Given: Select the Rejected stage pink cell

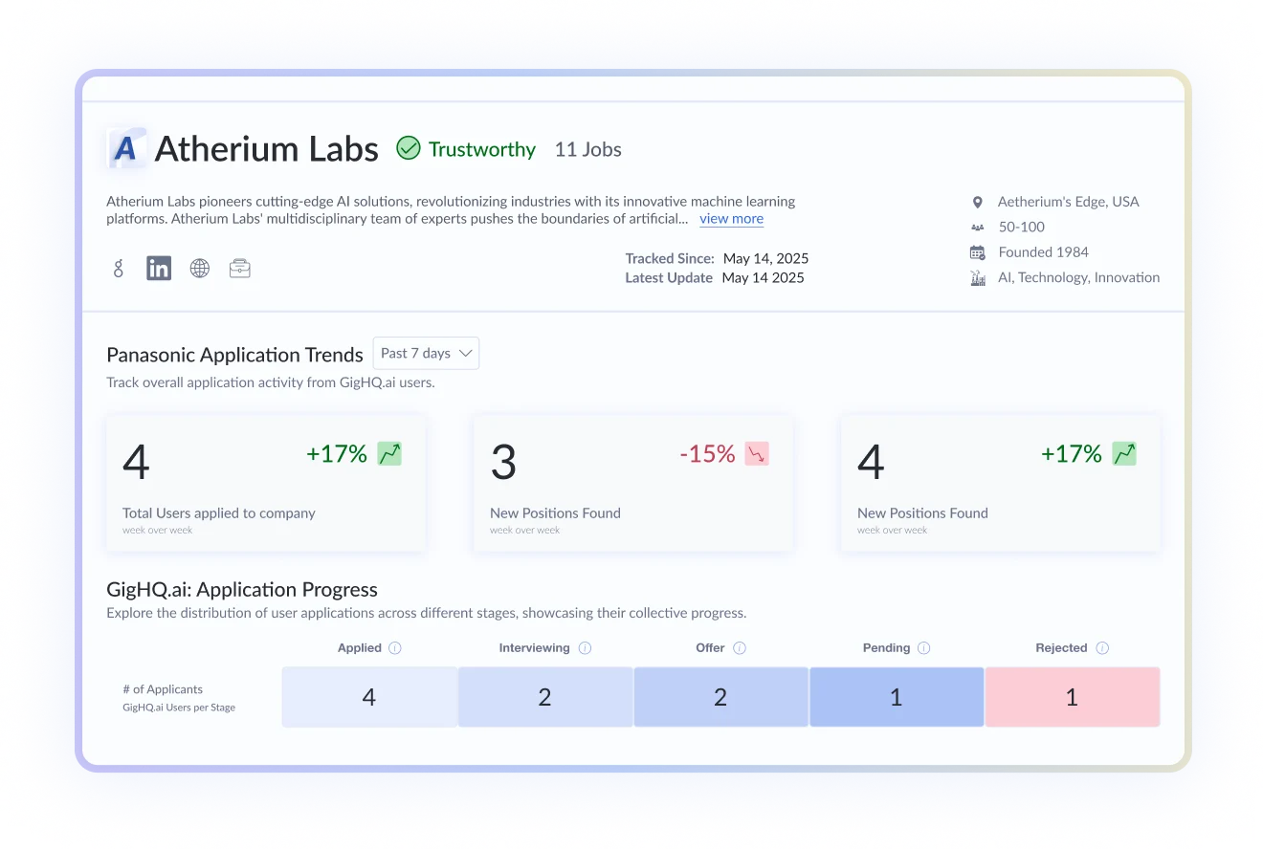Looking at the screenshot, I should pos(1073,697).
